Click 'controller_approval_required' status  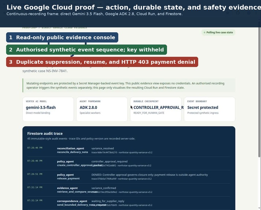pos(109,161)
